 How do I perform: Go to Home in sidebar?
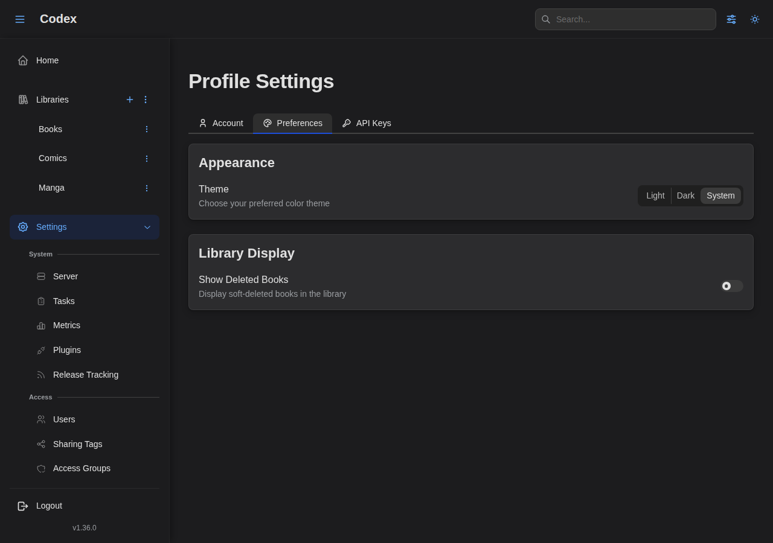85,60
